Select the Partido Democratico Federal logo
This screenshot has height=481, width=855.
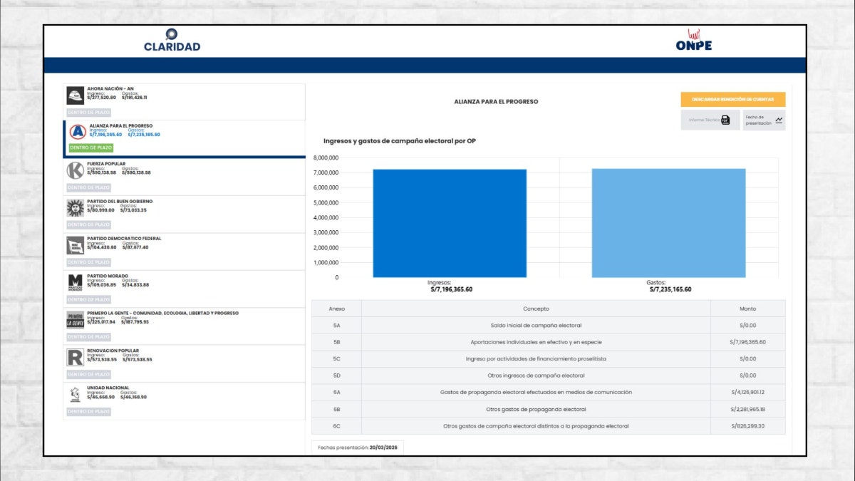[x=76, y=245]
